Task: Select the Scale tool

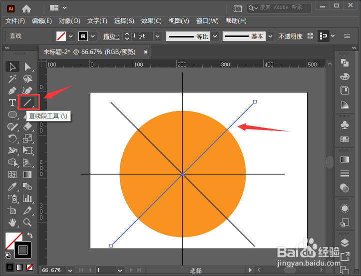Action: pos(27,138)
